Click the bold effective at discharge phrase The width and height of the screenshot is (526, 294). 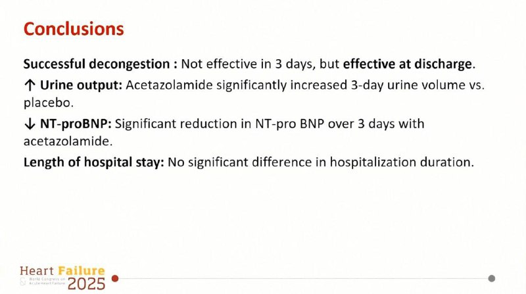(x=407, y=64)
